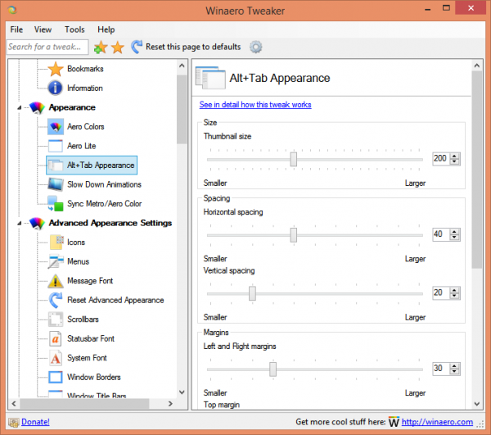Collapse the Advanced Appearance Settings node
491x435 pixels.
(x=20, y=223)
